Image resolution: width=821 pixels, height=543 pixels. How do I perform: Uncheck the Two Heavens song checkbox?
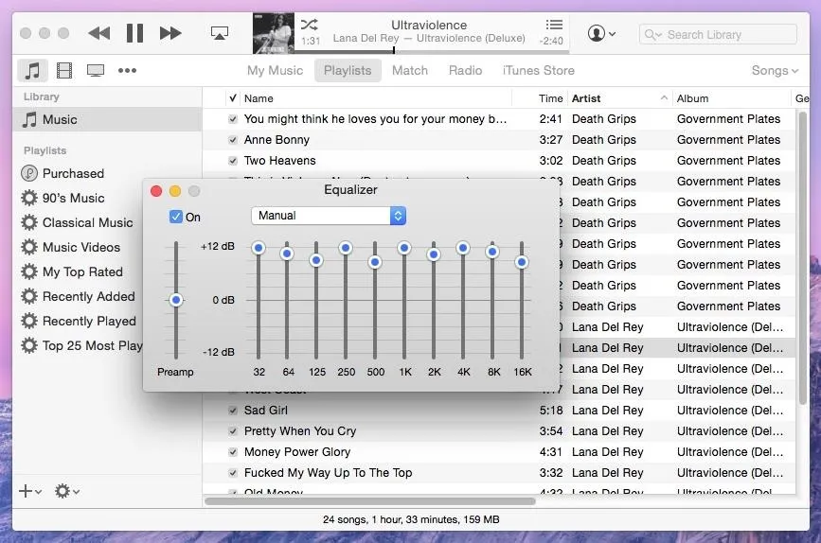click(x=233, y=161)
